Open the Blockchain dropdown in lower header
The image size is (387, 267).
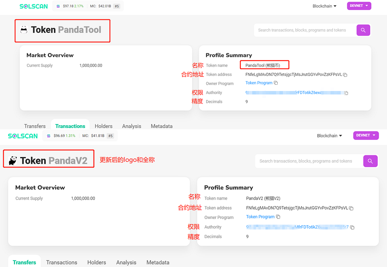[x=330, y=136]
